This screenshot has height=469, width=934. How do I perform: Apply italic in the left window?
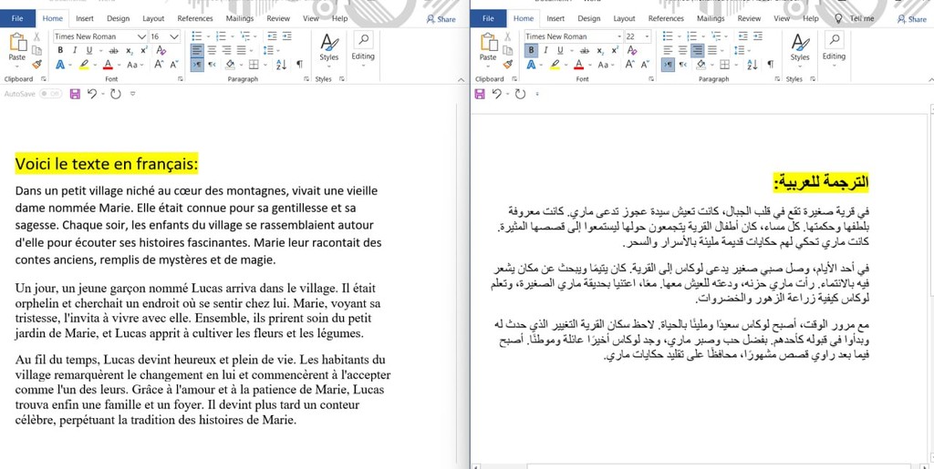pyautogui.click(x=75, y=50)
